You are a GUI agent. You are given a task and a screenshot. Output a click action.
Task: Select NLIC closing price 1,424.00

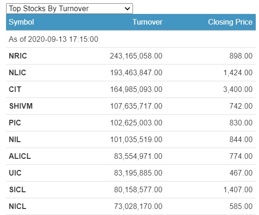coord(238,72)
